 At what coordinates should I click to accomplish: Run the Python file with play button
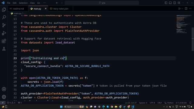click(x=179, y=9)
